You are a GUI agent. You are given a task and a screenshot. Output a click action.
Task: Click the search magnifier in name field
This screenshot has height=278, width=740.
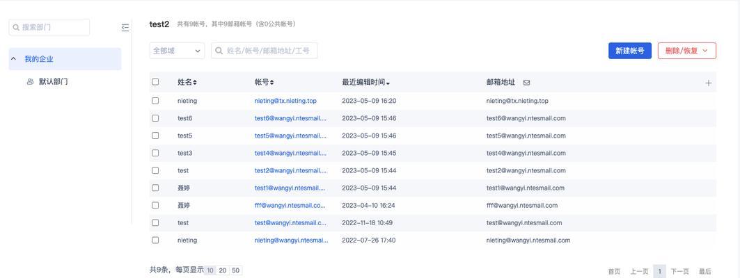pyautogui.click(x=219, y=51)
